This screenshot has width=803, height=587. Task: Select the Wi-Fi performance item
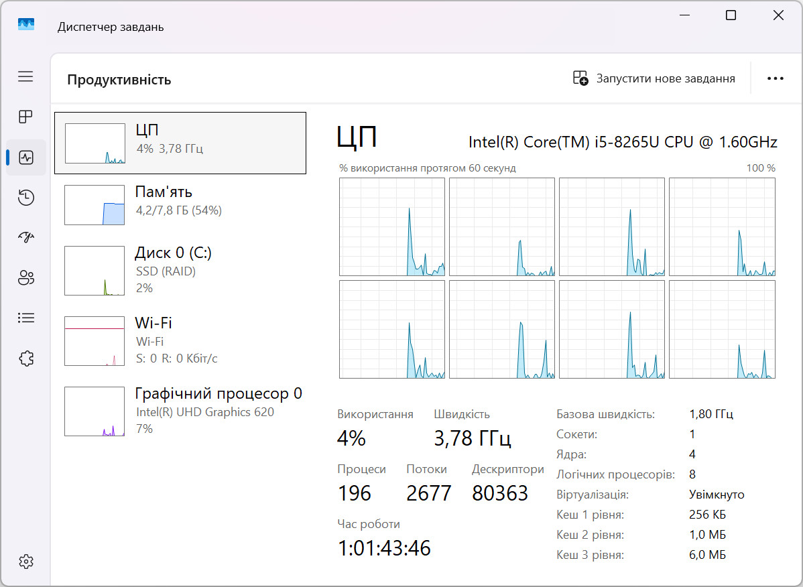[x=180, y=341]
